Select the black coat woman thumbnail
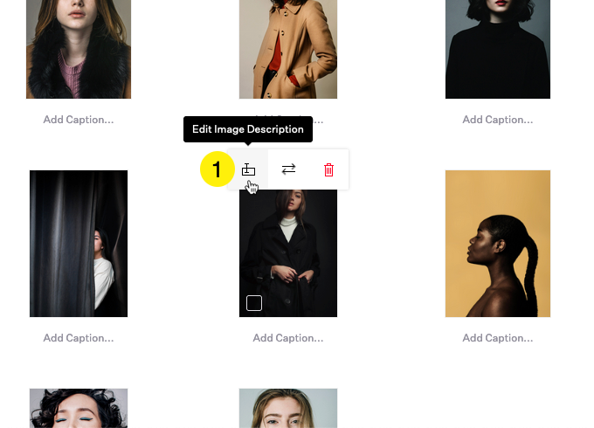594x428 pixels. click(288, 253)
